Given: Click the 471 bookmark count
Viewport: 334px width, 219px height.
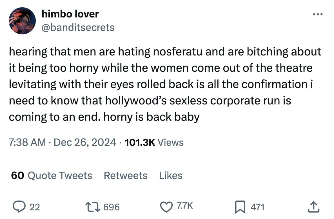Looking at the screenshot, I should (257, 207).
